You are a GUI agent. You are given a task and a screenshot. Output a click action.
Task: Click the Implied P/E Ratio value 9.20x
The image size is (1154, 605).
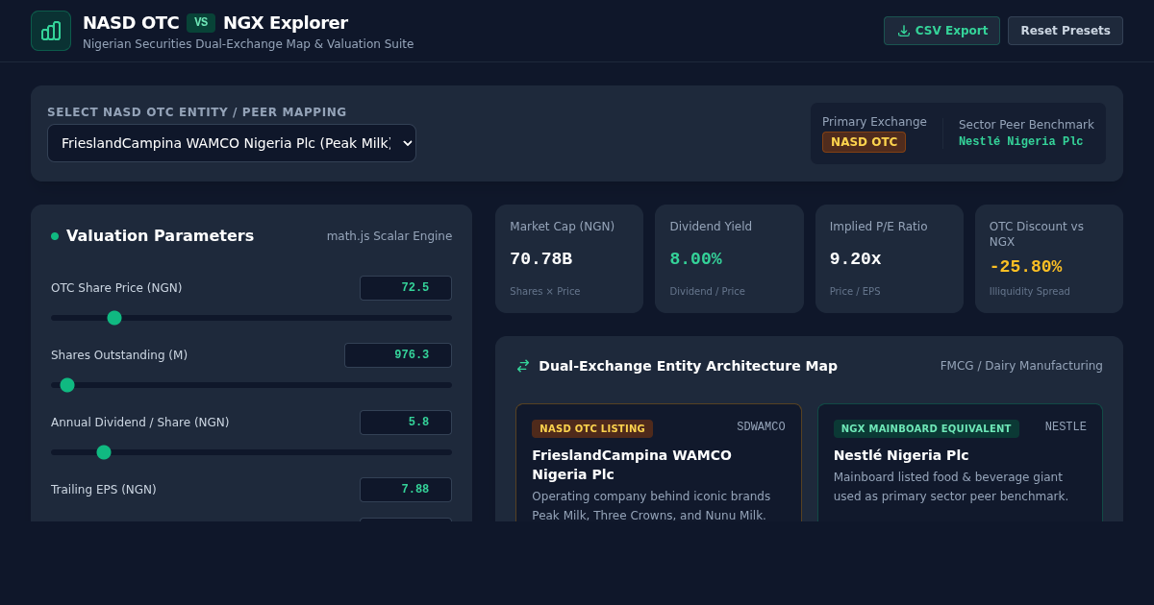tap(855, 259)
